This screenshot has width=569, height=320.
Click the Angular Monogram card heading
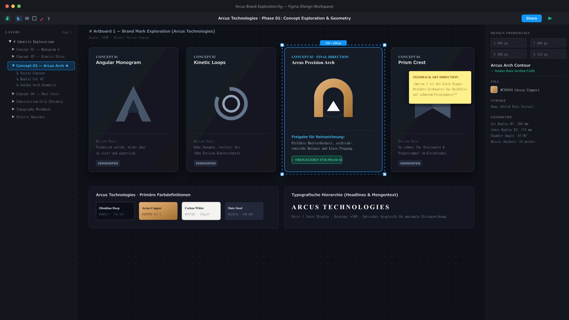pyautogui.click(x=119, y=63)
